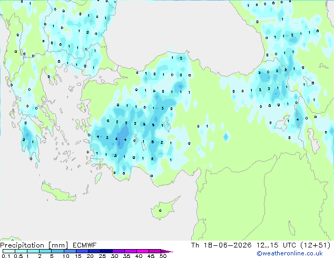The width and height of the screenshot is (334, 258).
Task: Click the '0' value on Cyprus island
Action: tap(160, 211)
